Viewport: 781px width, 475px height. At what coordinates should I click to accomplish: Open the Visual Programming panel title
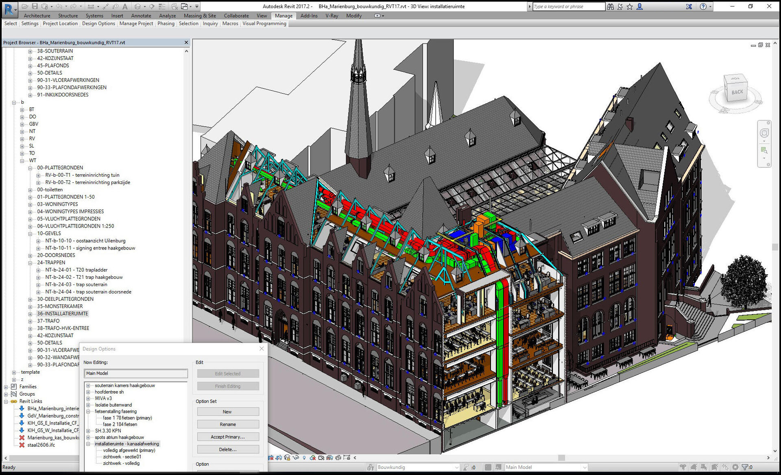pos(264,24)
